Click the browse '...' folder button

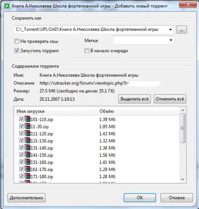182,30
